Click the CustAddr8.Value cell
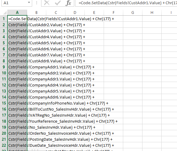177x151 pixels. coord(17,61)
